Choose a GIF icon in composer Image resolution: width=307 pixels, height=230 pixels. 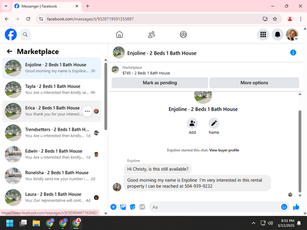pyautogui.click(x=142, y=207)
